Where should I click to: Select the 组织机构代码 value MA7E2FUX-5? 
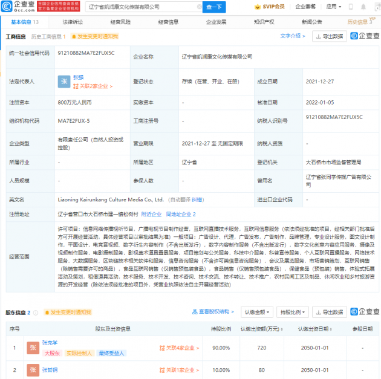tap(74, 121)
